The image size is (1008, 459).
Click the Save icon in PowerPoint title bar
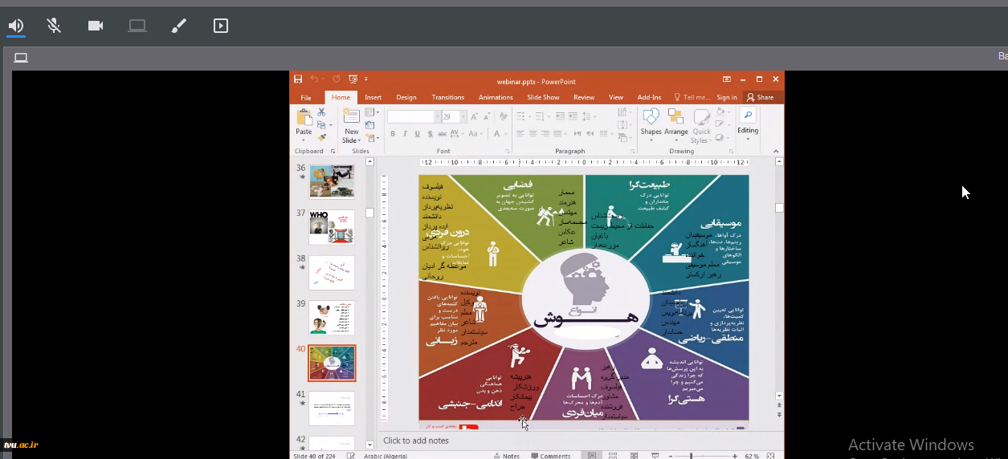tap(298, 79)
